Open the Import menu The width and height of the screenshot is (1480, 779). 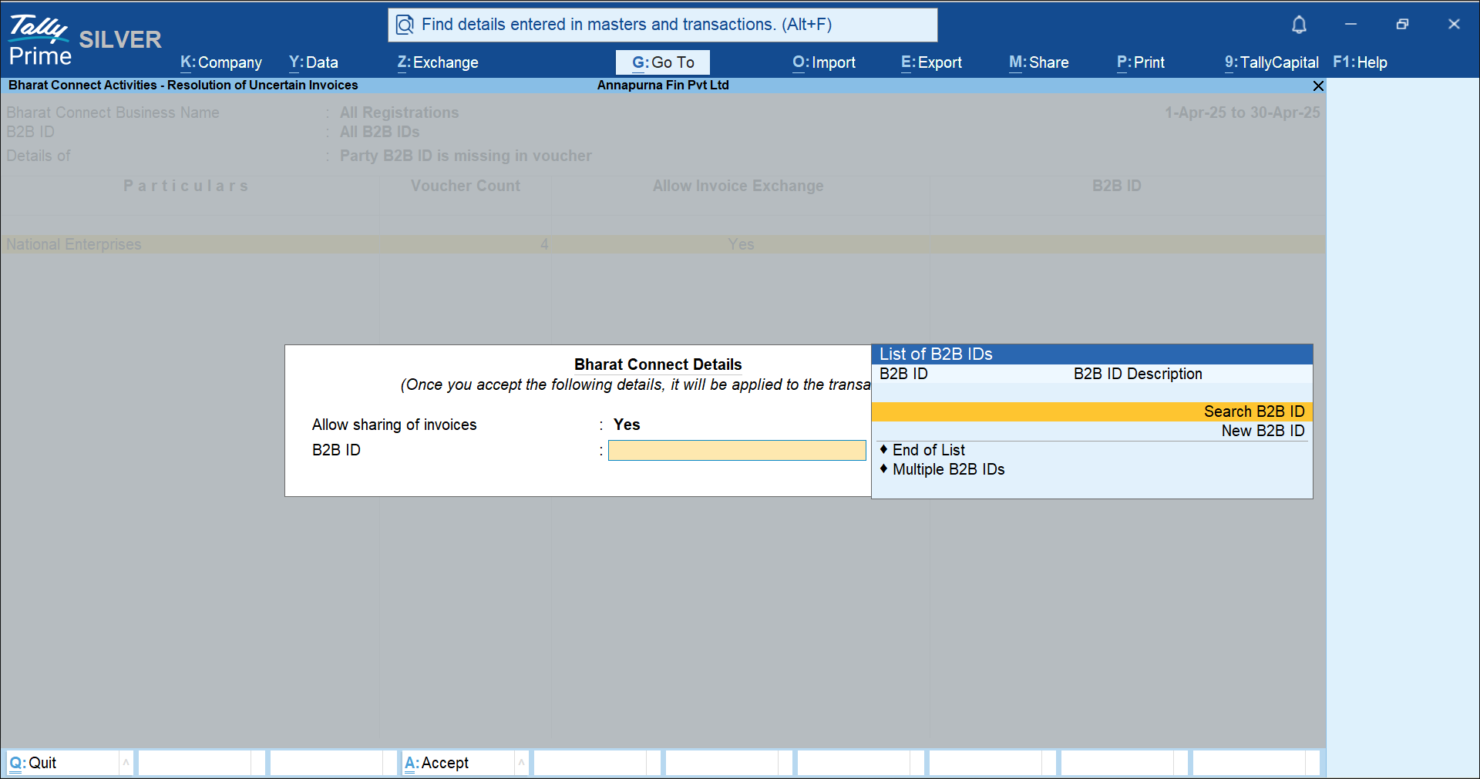pyautogui.click(x=824, y=62)
